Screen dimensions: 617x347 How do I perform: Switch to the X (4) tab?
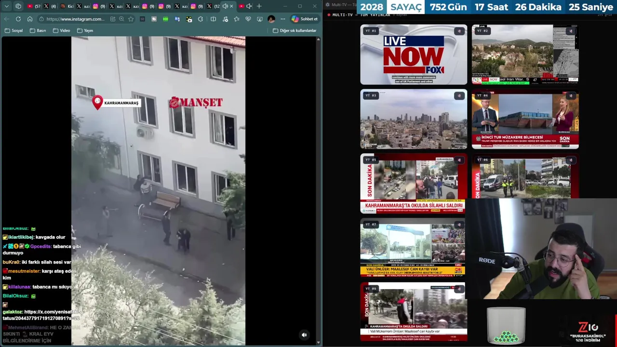tap(50, 6)
